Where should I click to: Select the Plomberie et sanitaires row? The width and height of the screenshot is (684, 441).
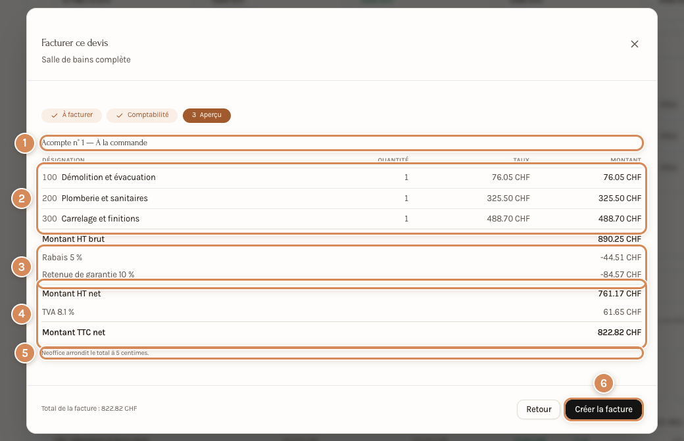[x=341, y=198]
